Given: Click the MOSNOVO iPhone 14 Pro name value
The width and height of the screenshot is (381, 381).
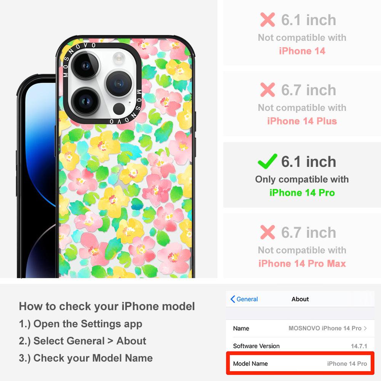Looking at the screenshot, I should coord(325,328).
